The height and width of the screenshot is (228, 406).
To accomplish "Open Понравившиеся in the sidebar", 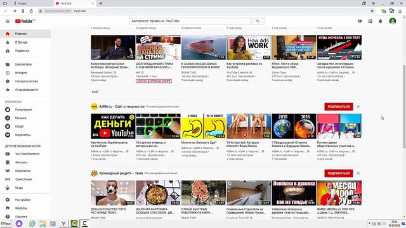I will (x=25, y=90).
